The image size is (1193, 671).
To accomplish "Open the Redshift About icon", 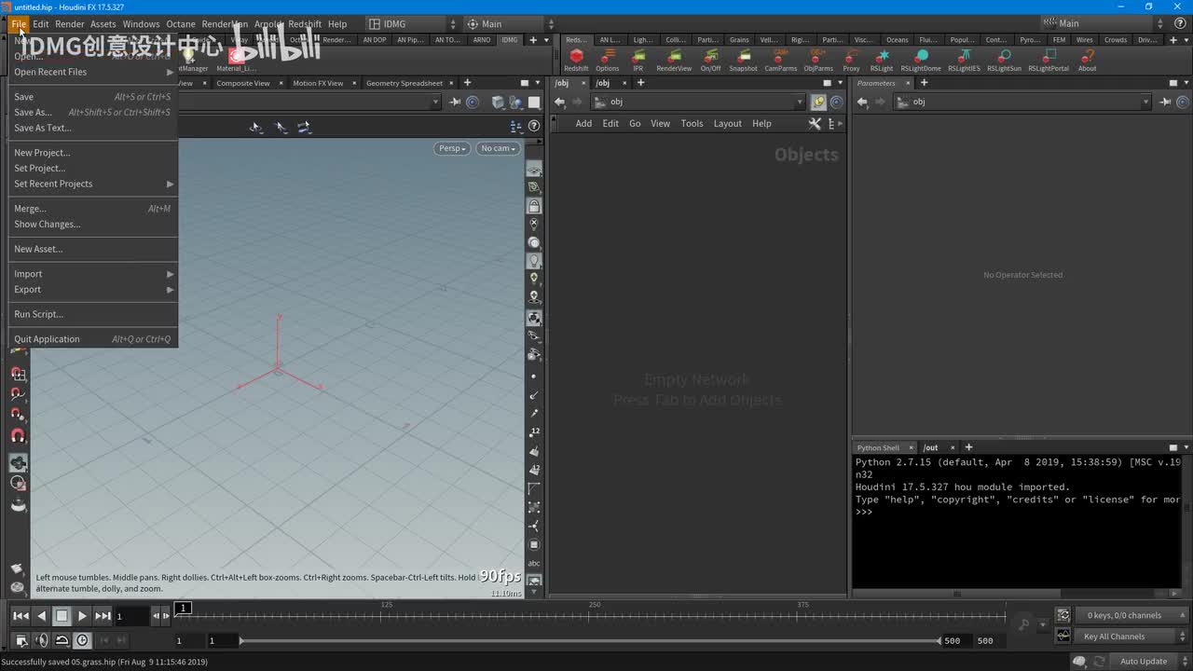I will click(1087, 59).
